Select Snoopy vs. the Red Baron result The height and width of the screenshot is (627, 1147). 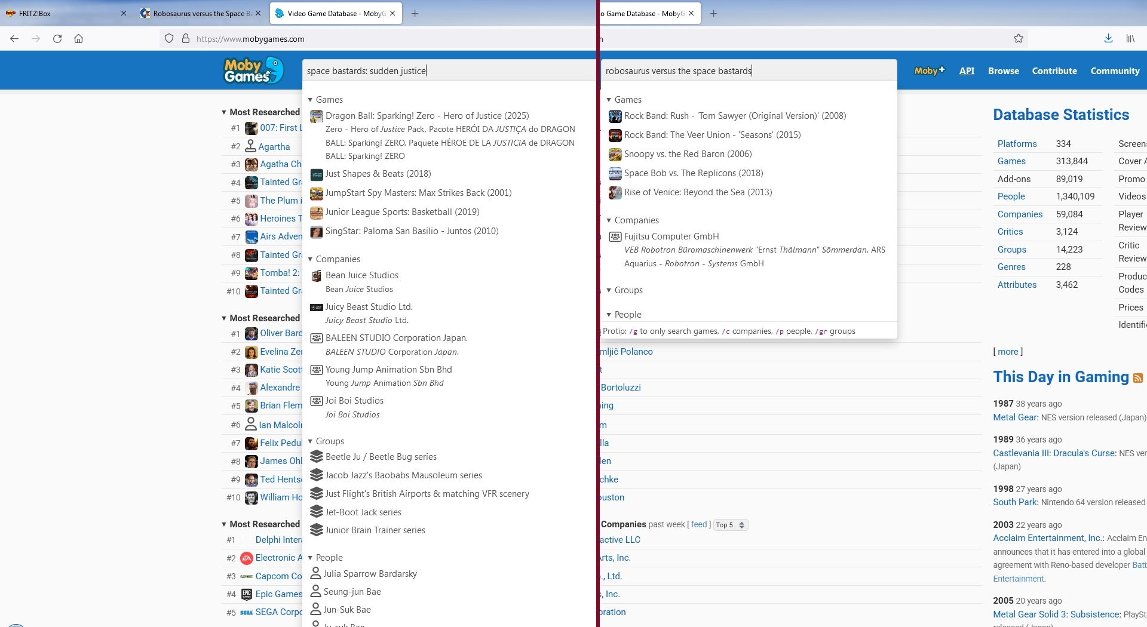tap(688, 154)
